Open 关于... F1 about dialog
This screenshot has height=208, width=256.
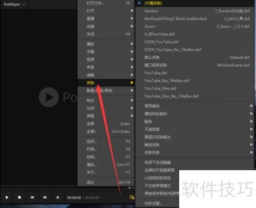pos(106,172)
